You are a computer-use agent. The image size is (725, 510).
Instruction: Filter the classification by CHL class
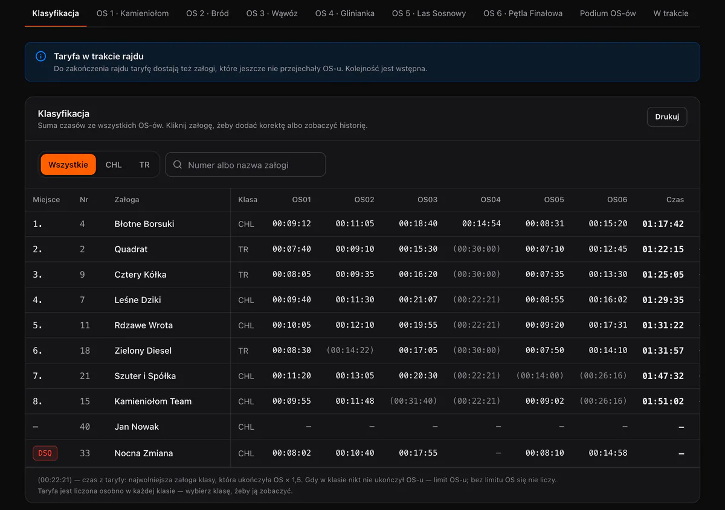tap(114, 164)
